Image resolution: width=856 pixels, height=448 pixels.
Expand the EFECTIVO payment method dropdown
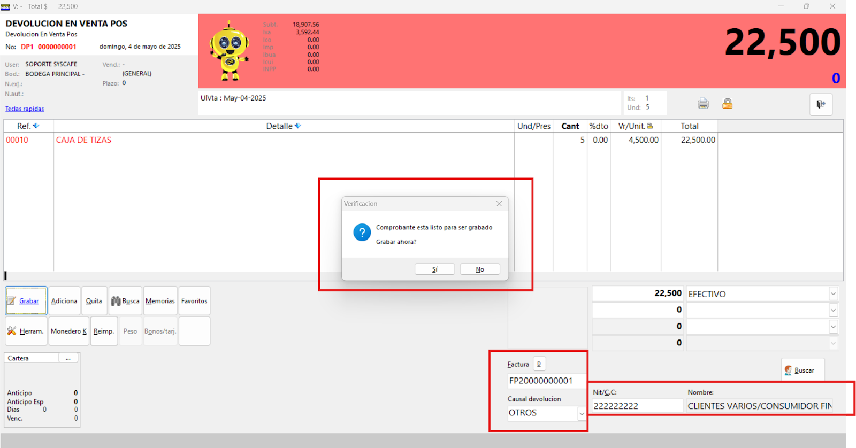tap(833, 294)
